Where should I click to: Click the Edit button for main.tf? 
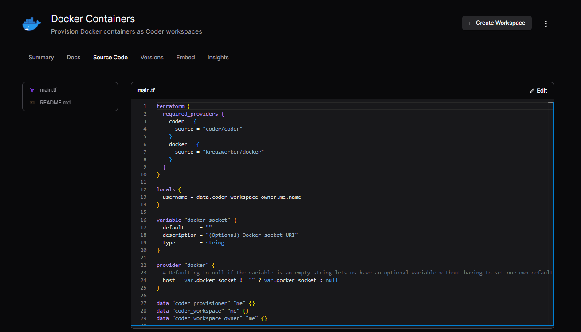[538, 90]
